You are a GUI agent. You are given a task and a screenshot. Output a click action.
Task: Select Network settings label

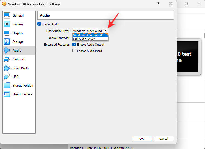click(x=19, y=59)
